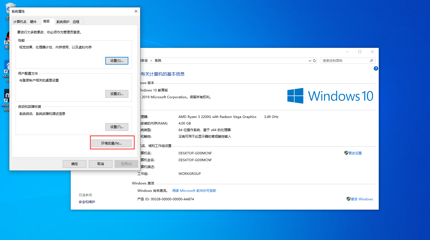The width and height of the screenshot is (430, 240).
Task: Open 阅读 Microsoft 软件许可条款 link
Action: [x=194, y=191]
